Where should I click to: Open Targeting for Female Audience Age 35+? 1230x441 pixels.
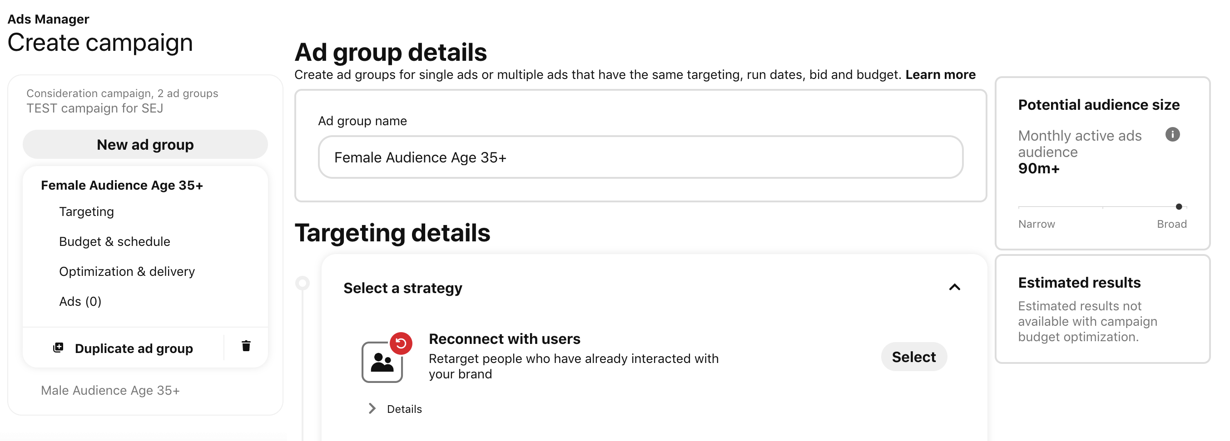(x=86, y=211)
